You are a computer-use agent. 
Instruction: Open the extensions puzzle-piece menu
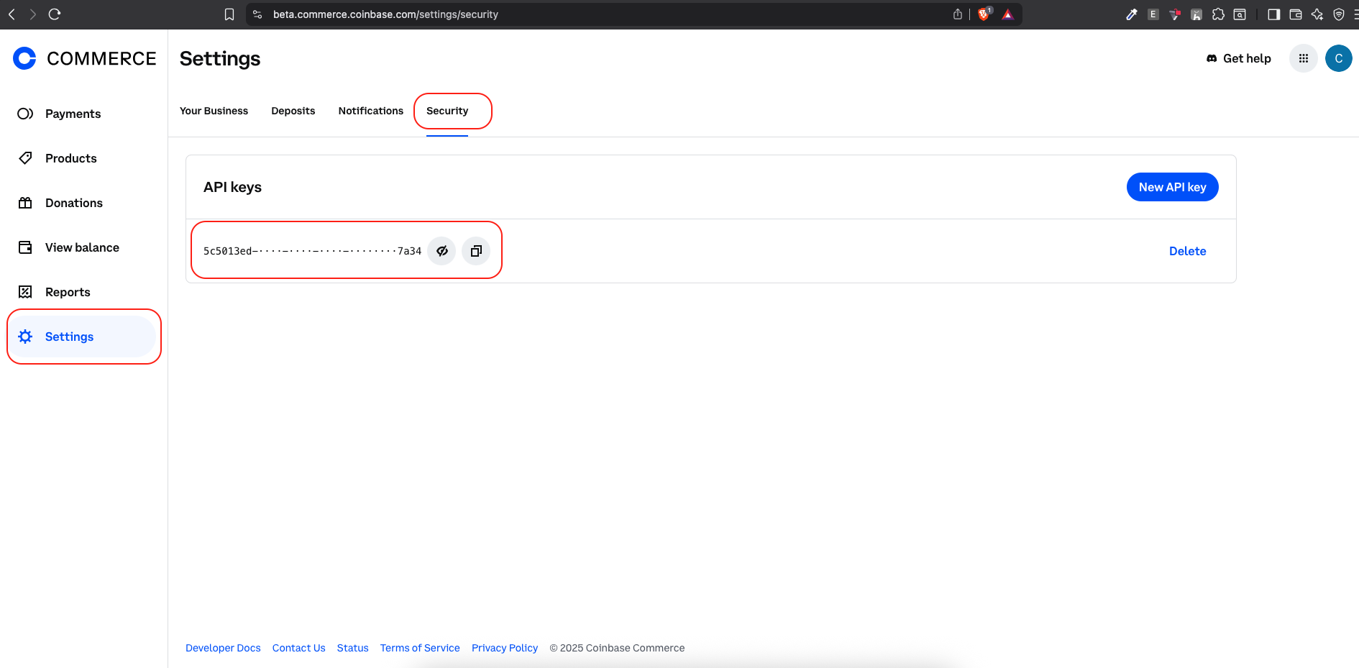[x=1218, y=14]
